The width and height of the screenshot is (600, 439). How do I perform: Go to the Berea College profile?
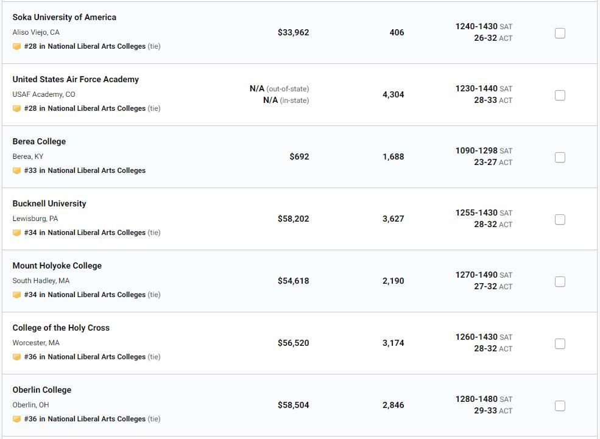[x=39, y=141]
